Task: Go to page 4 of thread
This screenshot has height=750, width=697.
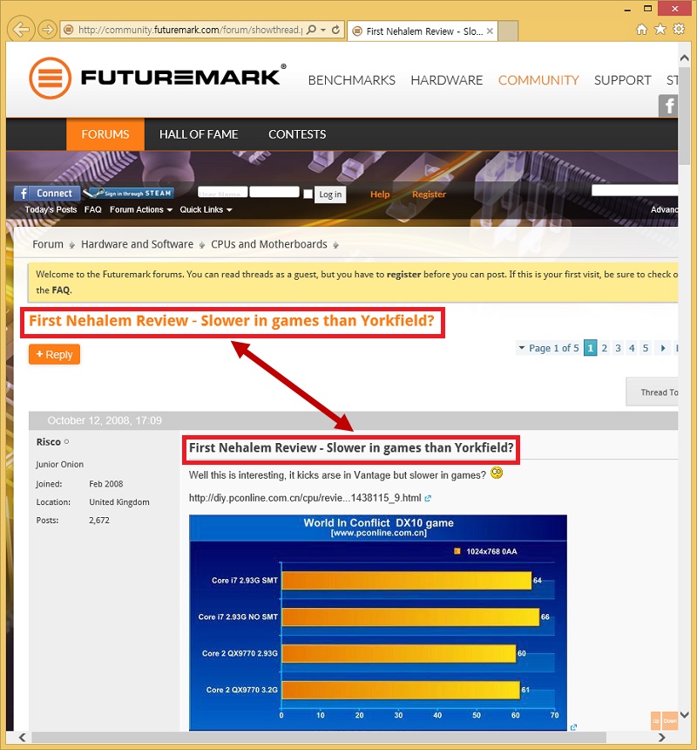Action: 632,348
